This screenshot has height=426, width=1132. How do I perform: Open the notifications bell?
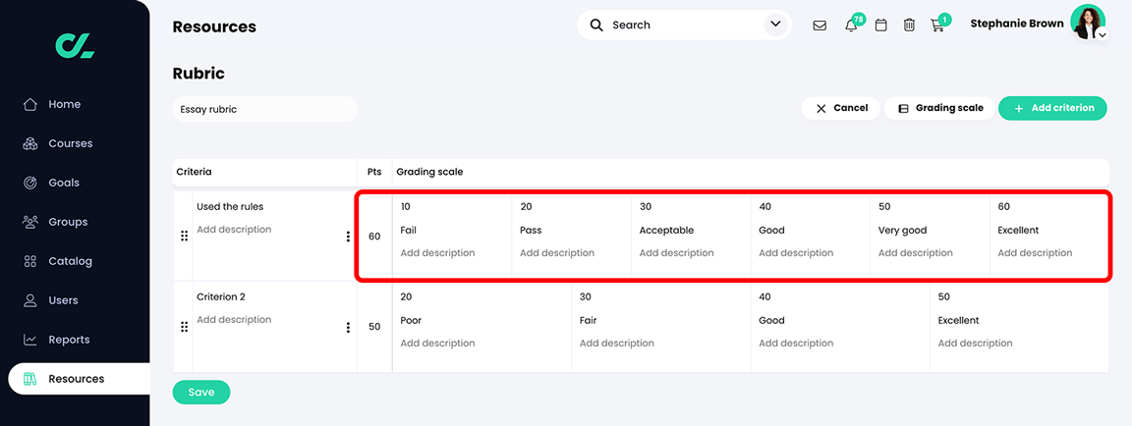(x=851, y=26)
